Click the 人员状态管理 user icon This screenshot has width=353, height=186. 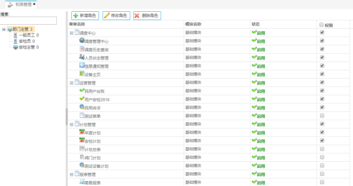coord(82,57)
